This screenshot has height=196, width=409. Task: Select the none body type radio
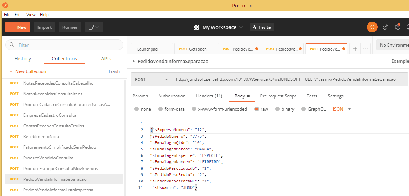click(x=137, y=109)
